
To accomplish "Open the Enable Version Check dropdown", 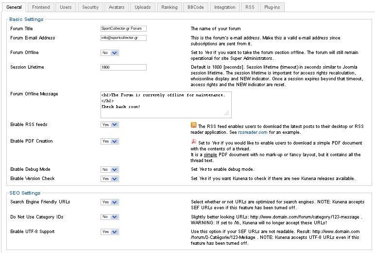I will pos(110,179).
